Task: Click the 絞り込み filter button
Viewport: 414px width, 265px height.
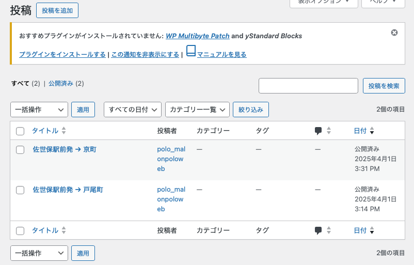Action: 251,110
